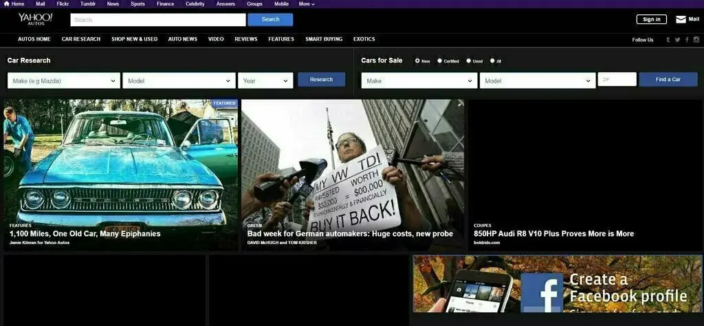The width and height of the screenshot is (704, 326).
Task: Click the Research button
Action: (x=322, y=80)
